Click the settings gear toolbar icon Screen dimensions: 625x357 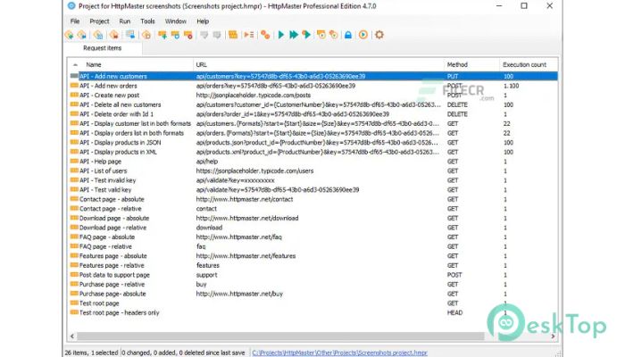(x=379, y=35)
